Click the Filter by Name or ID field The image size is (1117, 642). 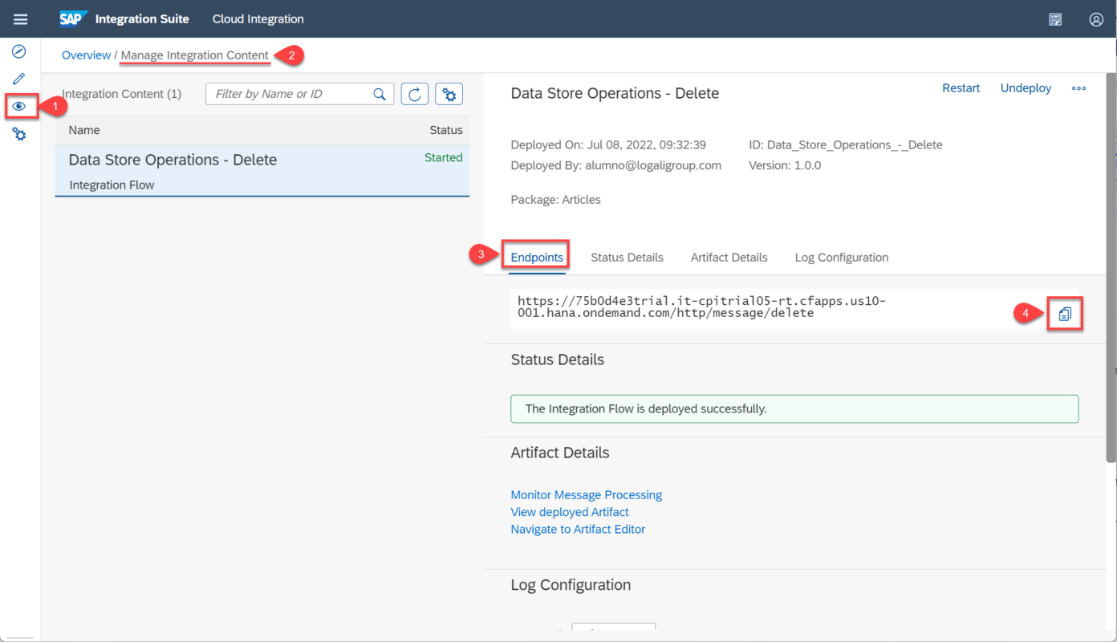(300, 94)
